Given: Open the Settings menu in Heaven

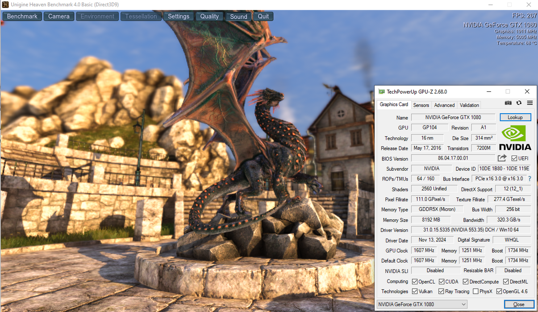Looking at the screenshot, I should tap(179, 16).
